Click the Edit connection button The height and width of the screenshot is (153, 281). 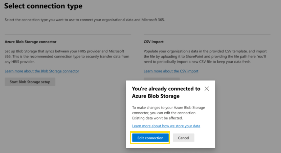pos(150,138)
